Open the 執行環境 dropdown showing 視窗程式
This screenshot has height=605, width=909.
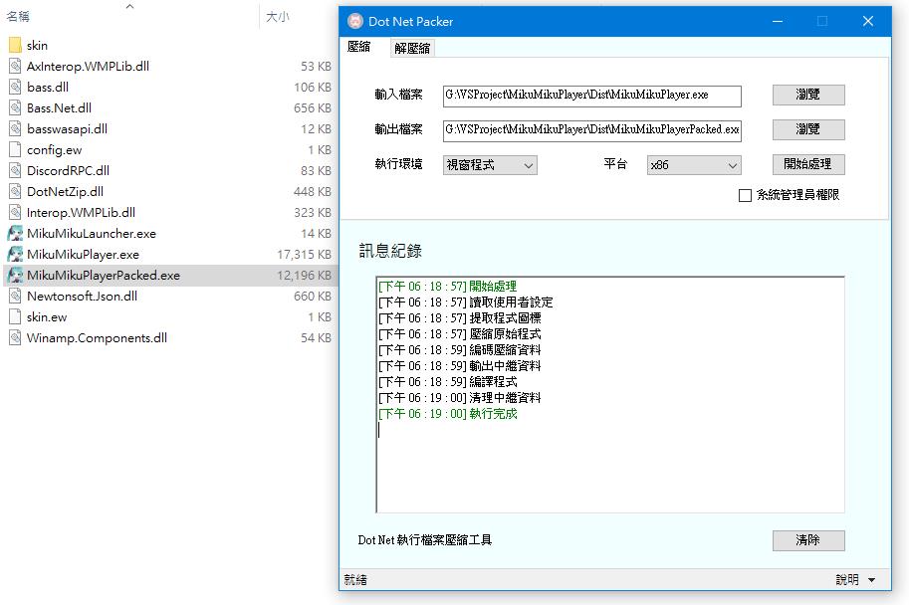(x=490, y=165)
